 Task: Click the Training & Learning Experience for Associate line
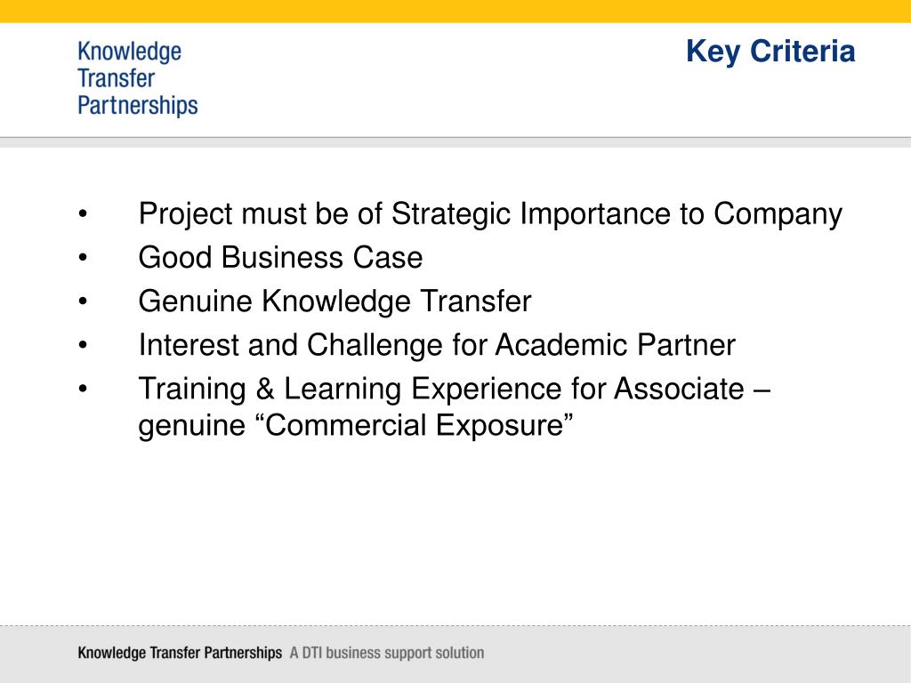[455, 389]
